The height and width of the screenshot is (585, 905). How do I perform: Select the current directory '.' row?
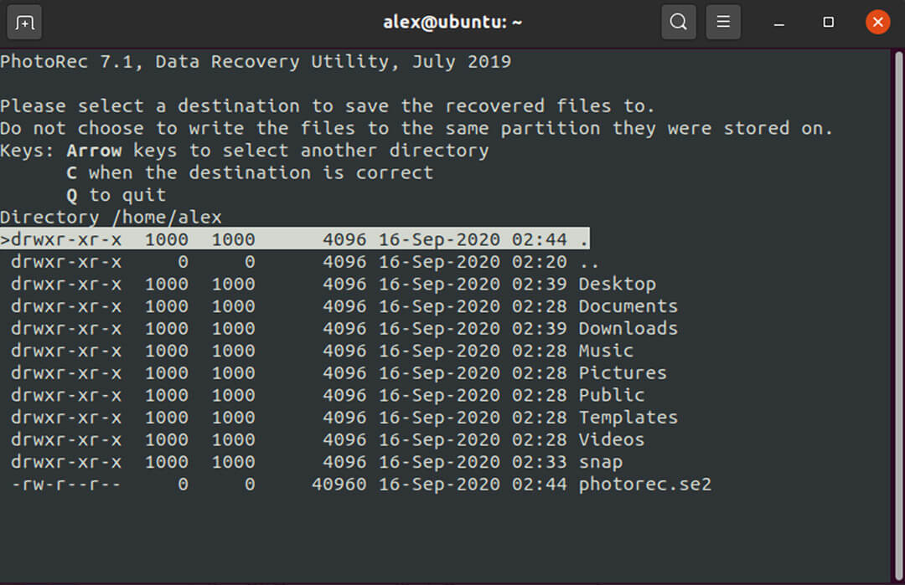coord(295,239)
